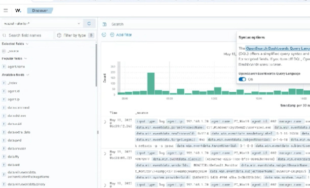
Task: Click the Time column header
Action: pos(113,112)
